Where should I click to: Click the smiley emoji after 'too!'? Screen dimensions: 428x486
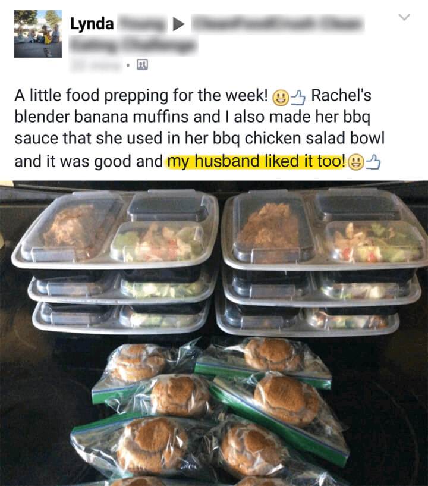tap(356, 162)
